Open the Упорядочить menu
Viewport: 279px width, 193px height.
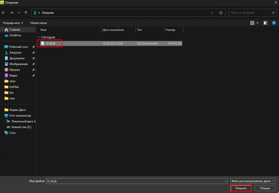coord(13,23)
